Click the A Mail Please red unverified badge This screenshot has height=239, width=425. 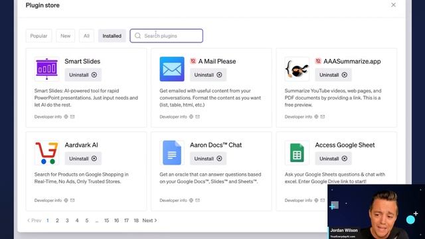[x=193, y=61]
